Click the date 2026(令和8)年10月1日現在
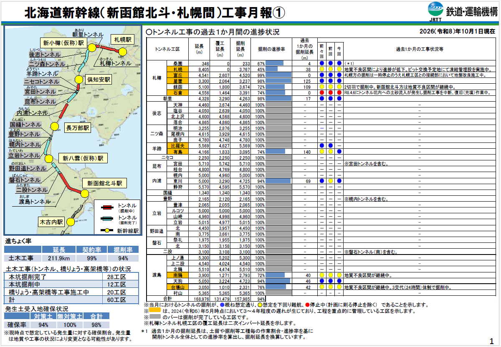The width and height of the screenshot is (501, 347). click(x=458, y=32)
